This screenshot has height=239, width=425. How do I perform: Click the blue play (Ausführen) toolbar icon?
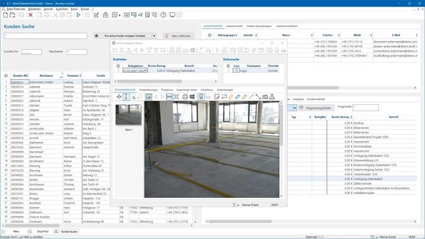pyautogui.click(x=79, y=14)
